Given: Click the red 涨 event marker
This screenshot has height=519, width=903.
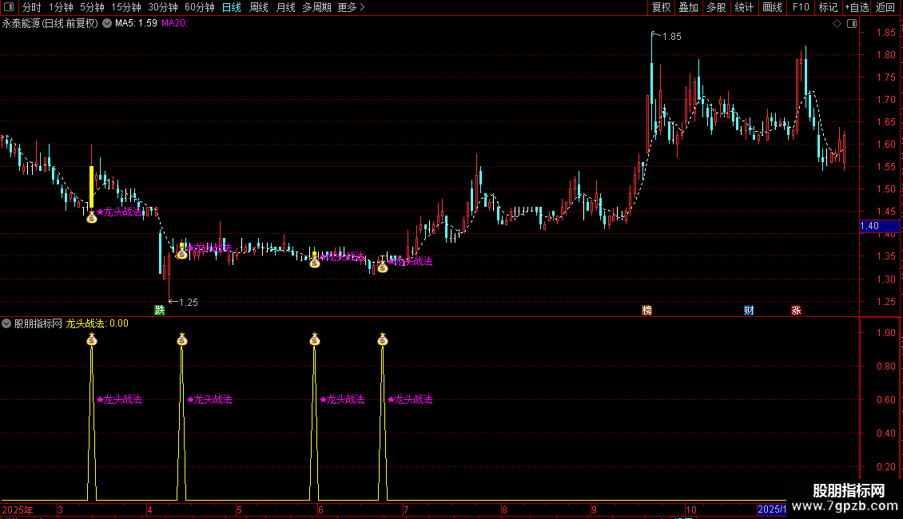Looking at the screenshot, I should point(796,310).
